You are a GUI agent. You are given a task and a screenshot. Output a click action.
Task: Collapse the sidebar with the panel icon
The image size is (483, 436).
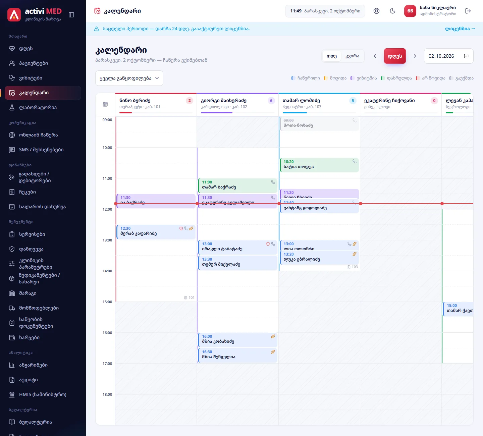tap(71, 15)
